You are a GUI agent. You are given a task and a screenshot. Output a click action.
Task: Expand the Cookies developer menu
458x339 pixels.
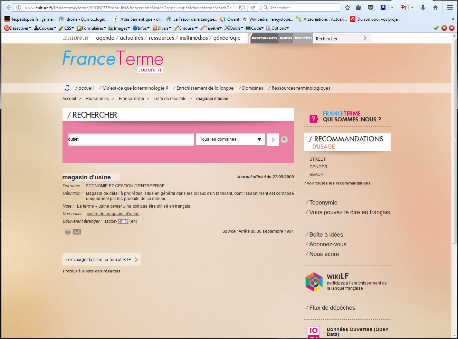tap(45, 28)
